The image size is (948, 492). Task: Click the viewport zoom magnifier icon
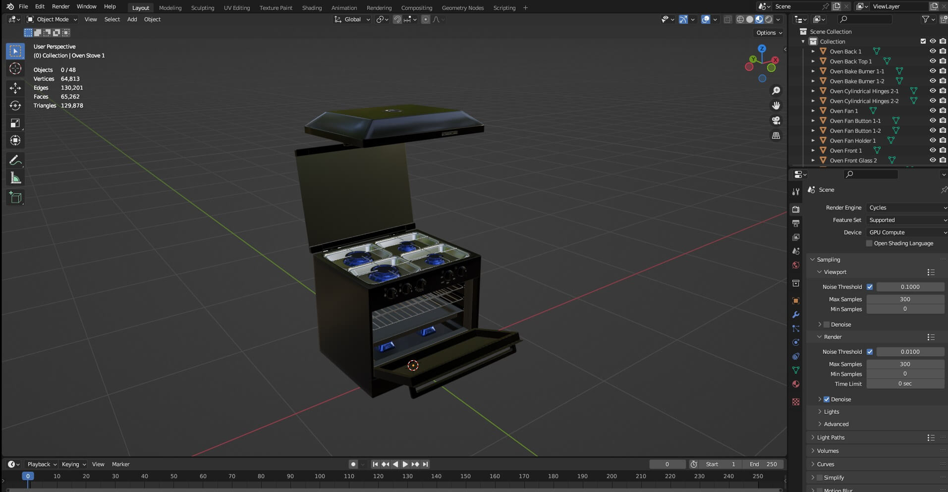click(x=776, y=91)
